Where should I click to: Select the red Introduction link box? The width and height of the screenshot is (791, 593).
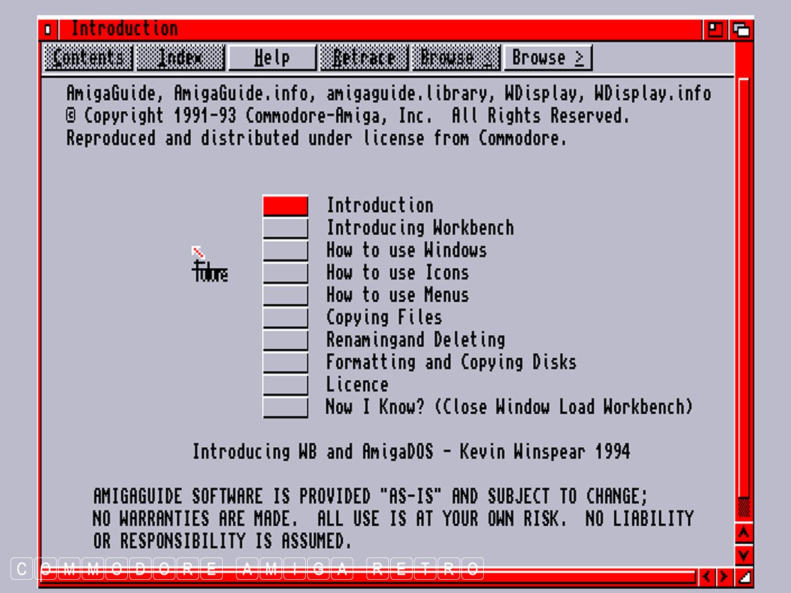[285, 206]
